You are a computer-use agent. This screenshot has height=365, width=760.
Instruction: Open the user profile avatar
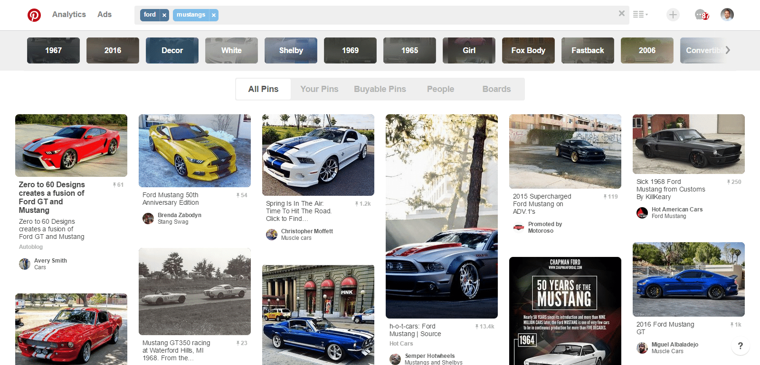pos(727,15)
